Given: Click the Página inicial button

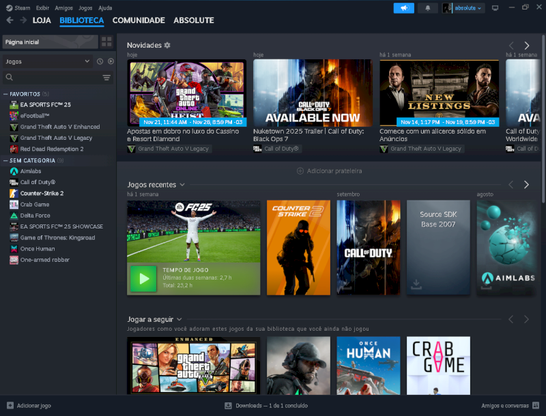Looking at the screenshot, I should (x=50, y=42).
